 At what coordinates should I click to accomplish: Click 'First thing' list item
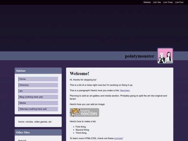click(81, 127)
